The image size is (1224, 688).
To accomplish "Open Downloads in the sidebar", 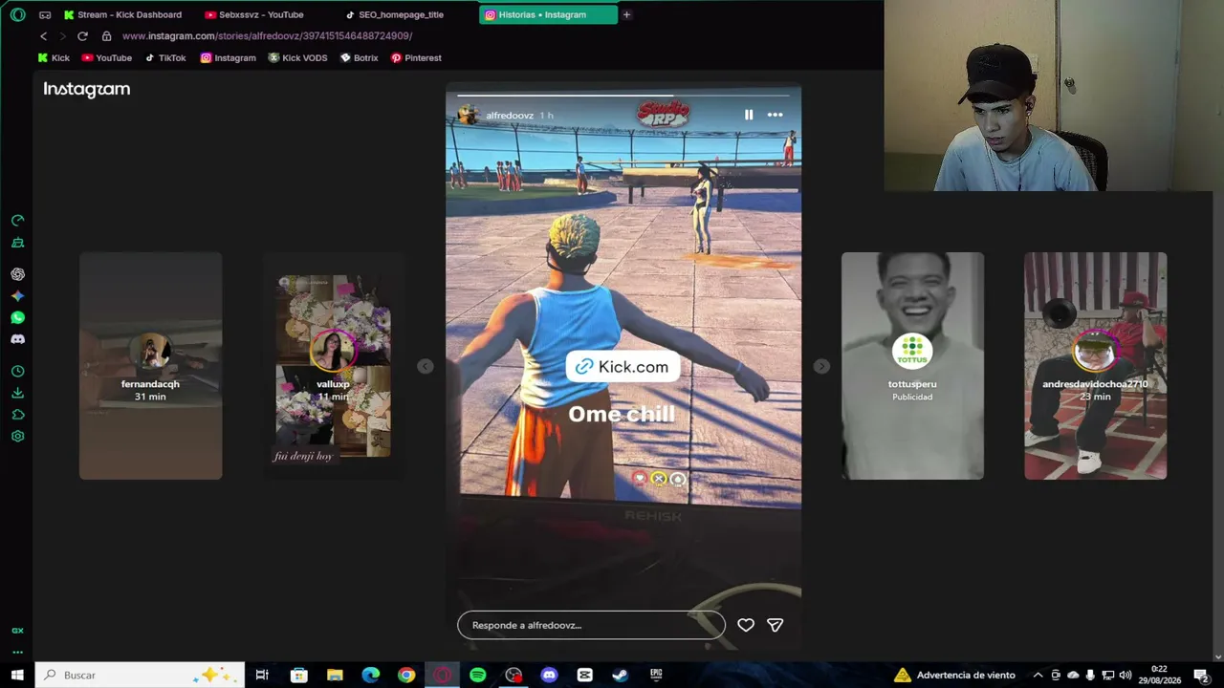I will coord(17,393).
